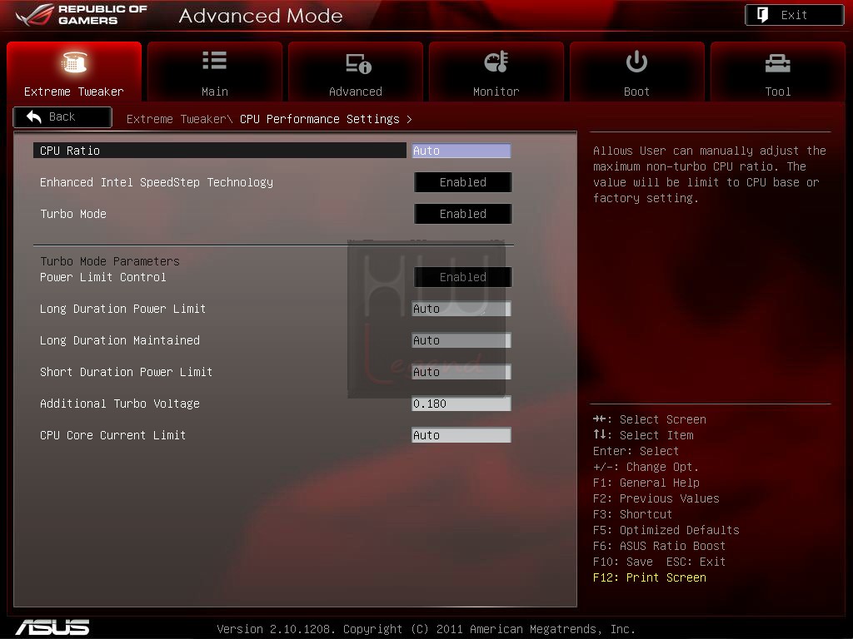Click the Boot power icon
Image resolution: width=853 pixels, height=639 pixels.
tap(636, 62)
